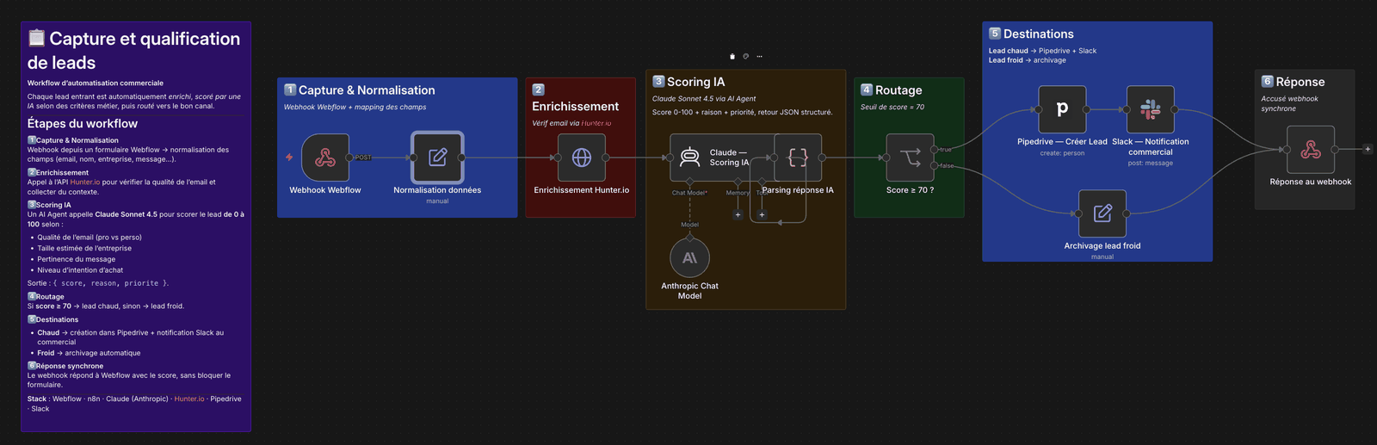Click output handle of Archivage lead froid node
The width and height of the screenshot is (1377, 445).
tap(1127, 213)
